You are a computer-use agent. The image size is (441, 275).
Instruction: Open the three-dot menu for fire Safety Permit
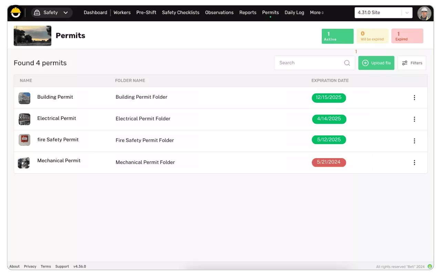click(414, 141)
